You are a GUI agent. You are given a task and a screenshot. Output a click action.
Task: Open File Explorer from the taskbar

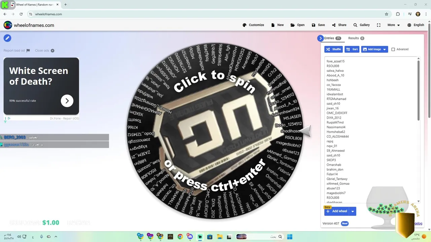coord(219,237)
